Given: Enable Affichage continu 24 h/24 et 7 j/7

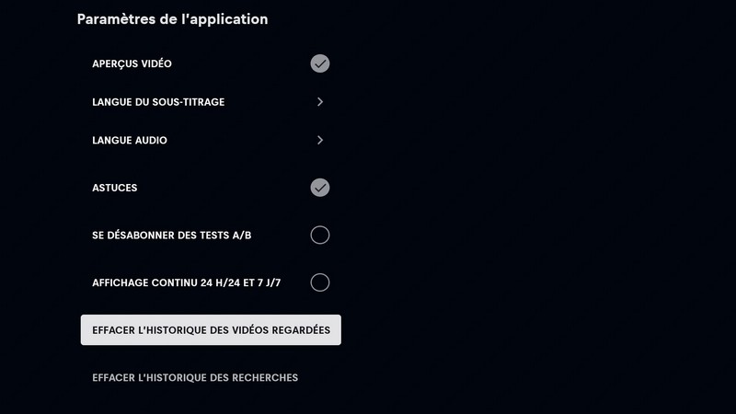Looking at the screenshot, I should tap(319, 282).
